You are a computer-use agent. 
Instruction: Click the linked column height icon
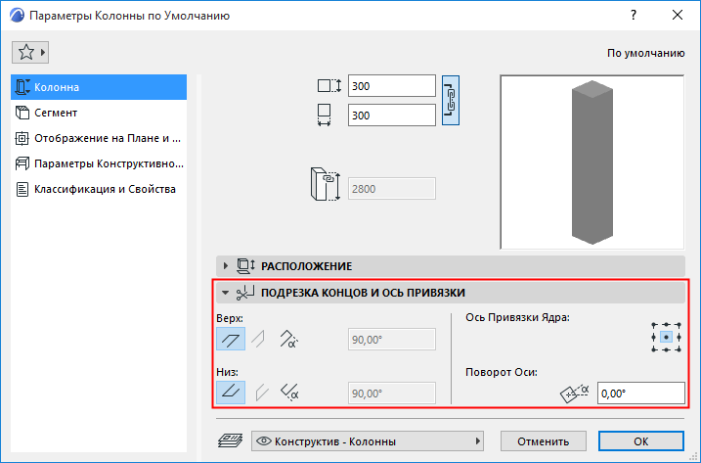pos(326,184)
